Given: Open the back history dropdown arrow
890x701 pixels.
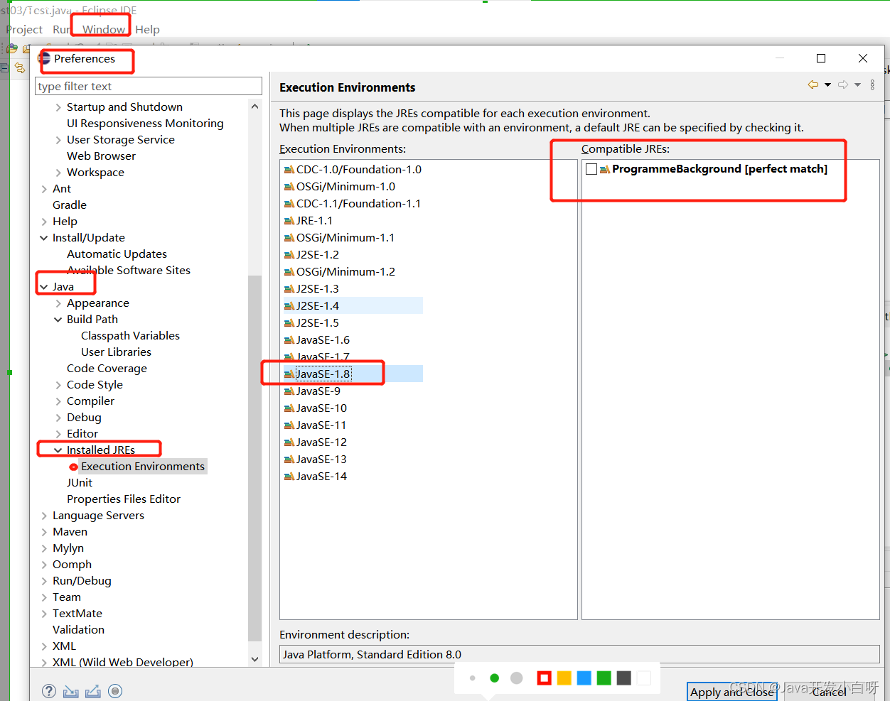Looking at the screenshot, I should (x=828, y=85).
